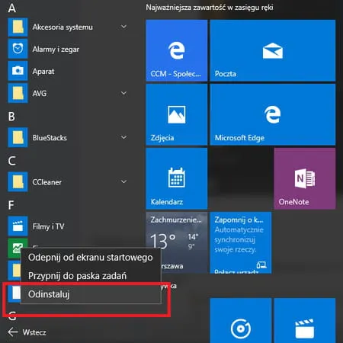This screenshot has height=343, width=343.
Task: Expand the AVG folder chevron
Action: click(x=123, y=93)
